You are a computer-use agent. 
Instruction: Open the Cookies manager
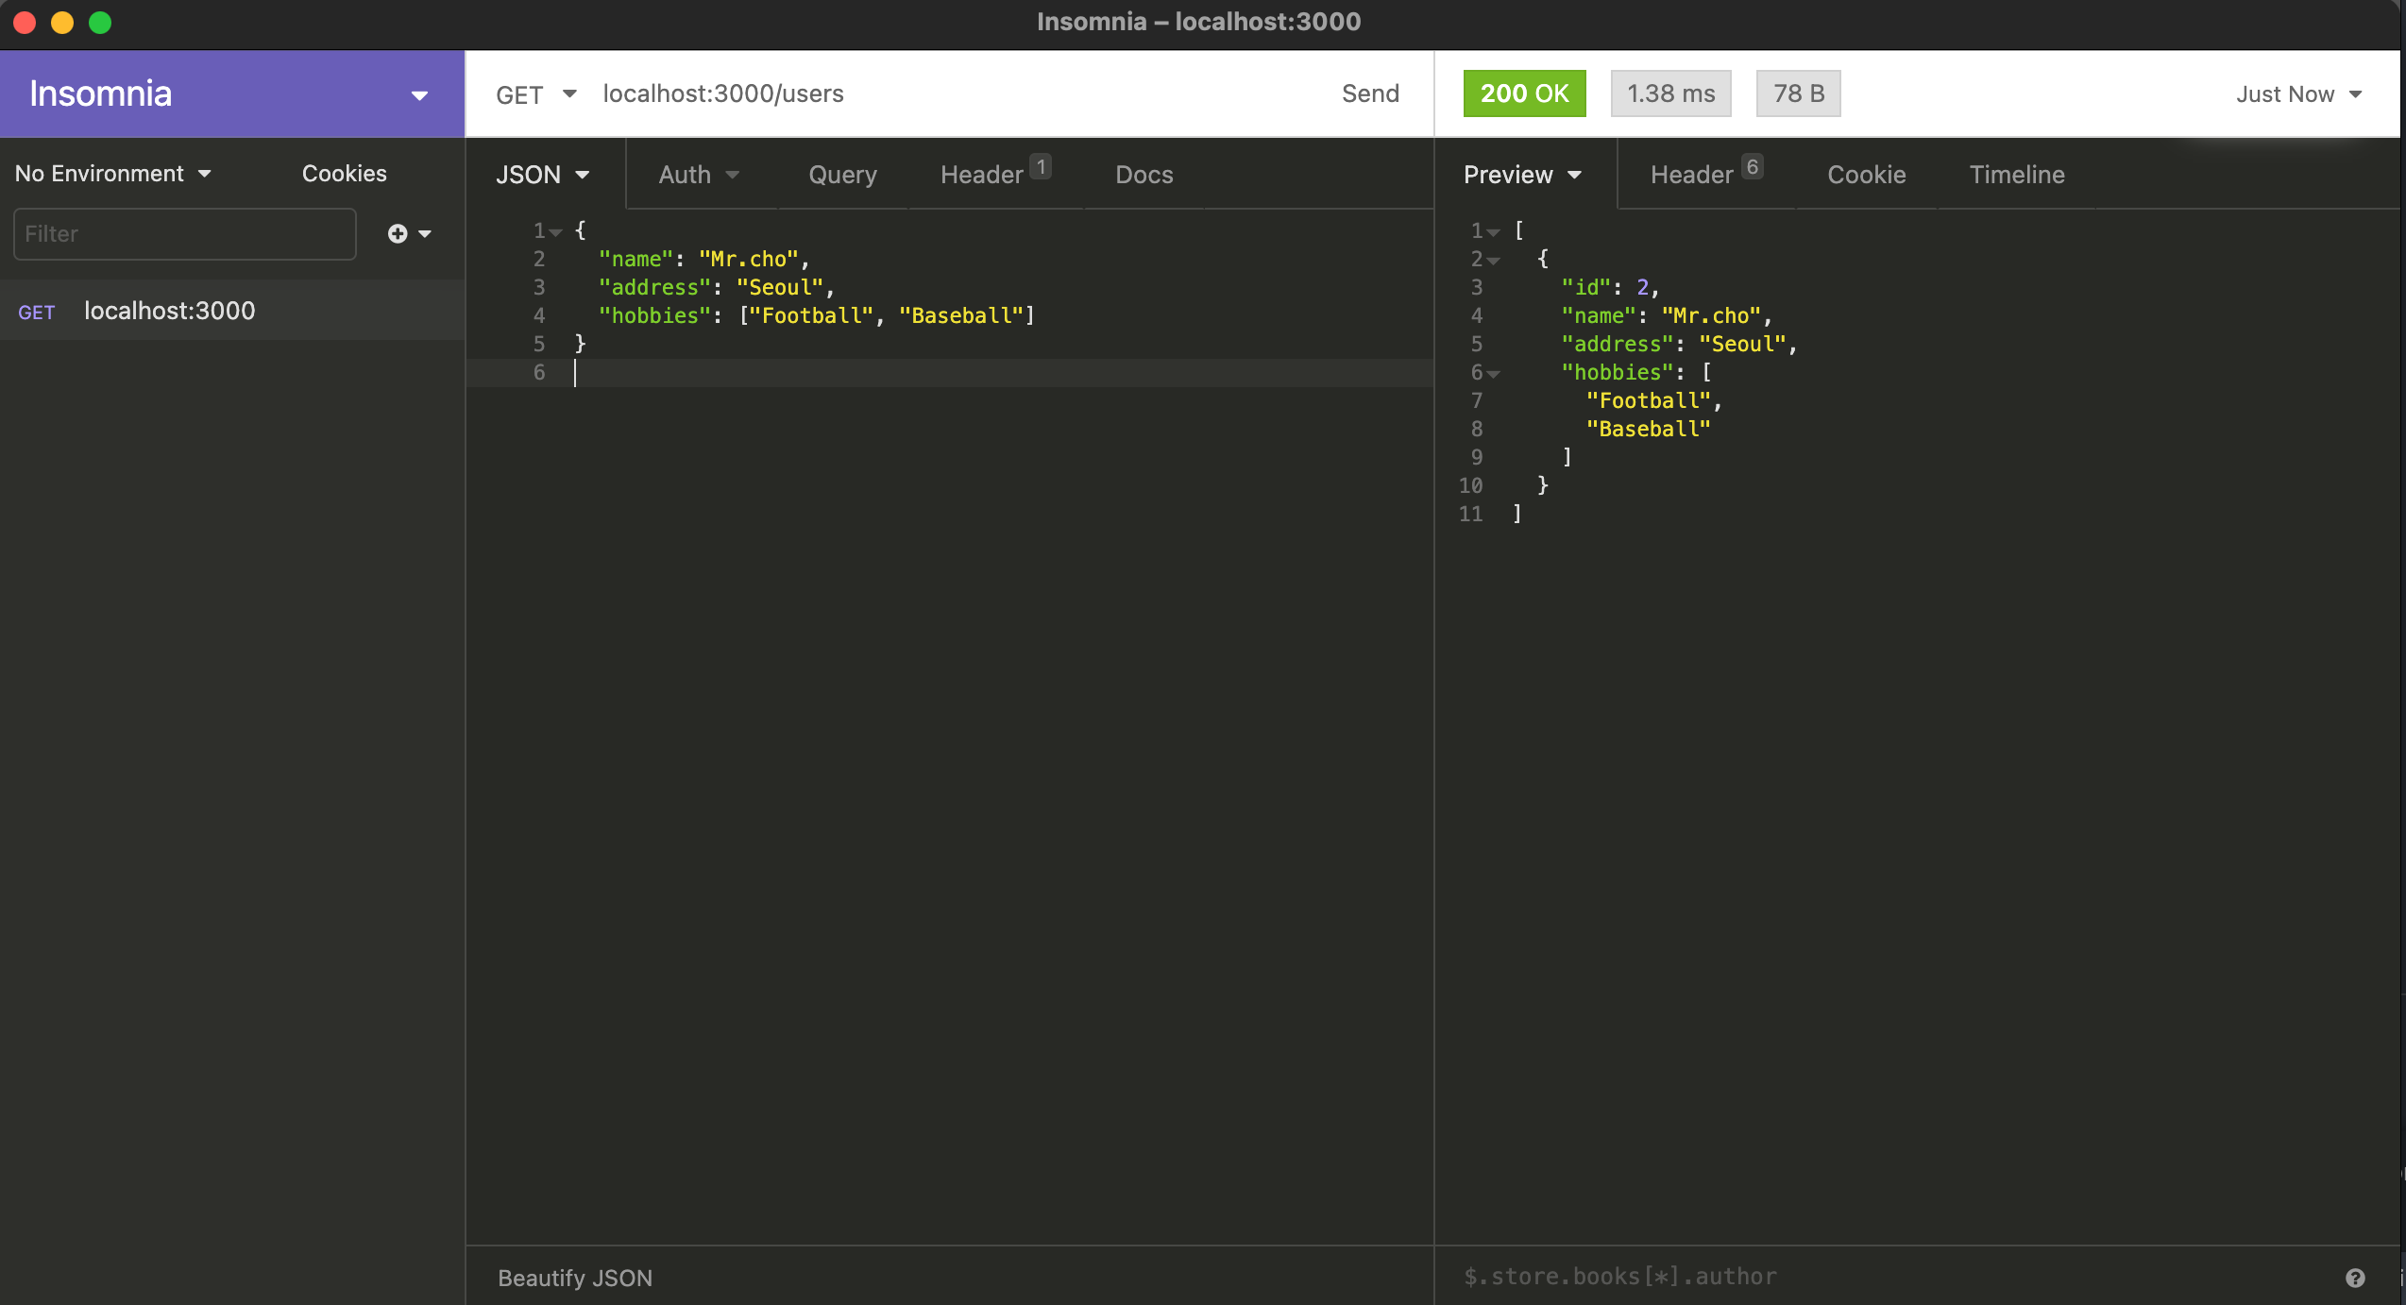[x=344, y=174]
